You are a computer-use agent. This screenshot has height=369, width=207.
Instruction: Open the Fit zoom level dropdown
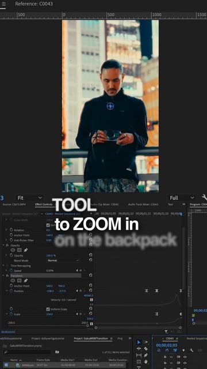click(30, 198)
